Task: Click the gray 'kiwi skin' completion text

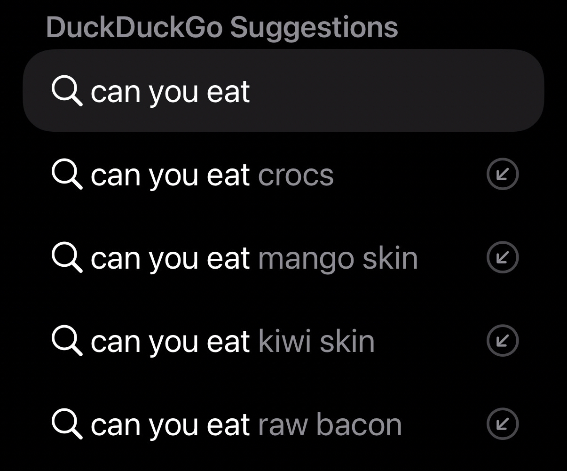Action: [316, 341]
